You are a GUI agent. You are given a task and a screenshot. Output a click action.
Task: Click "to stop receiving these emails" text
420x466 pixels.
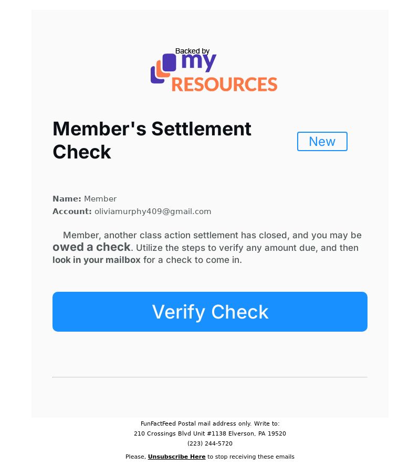tap(251, 457)
